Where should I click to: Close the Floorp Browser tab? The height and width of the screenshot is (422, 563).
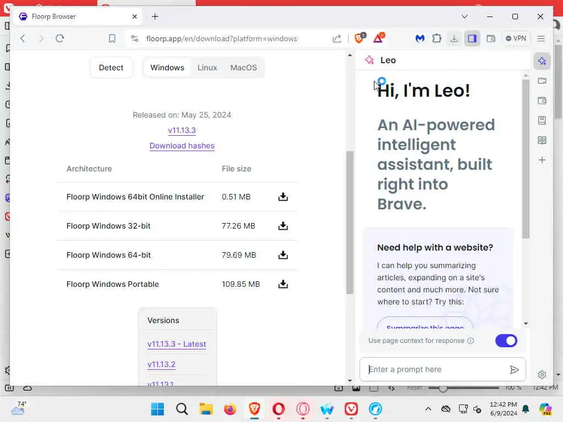135,16
